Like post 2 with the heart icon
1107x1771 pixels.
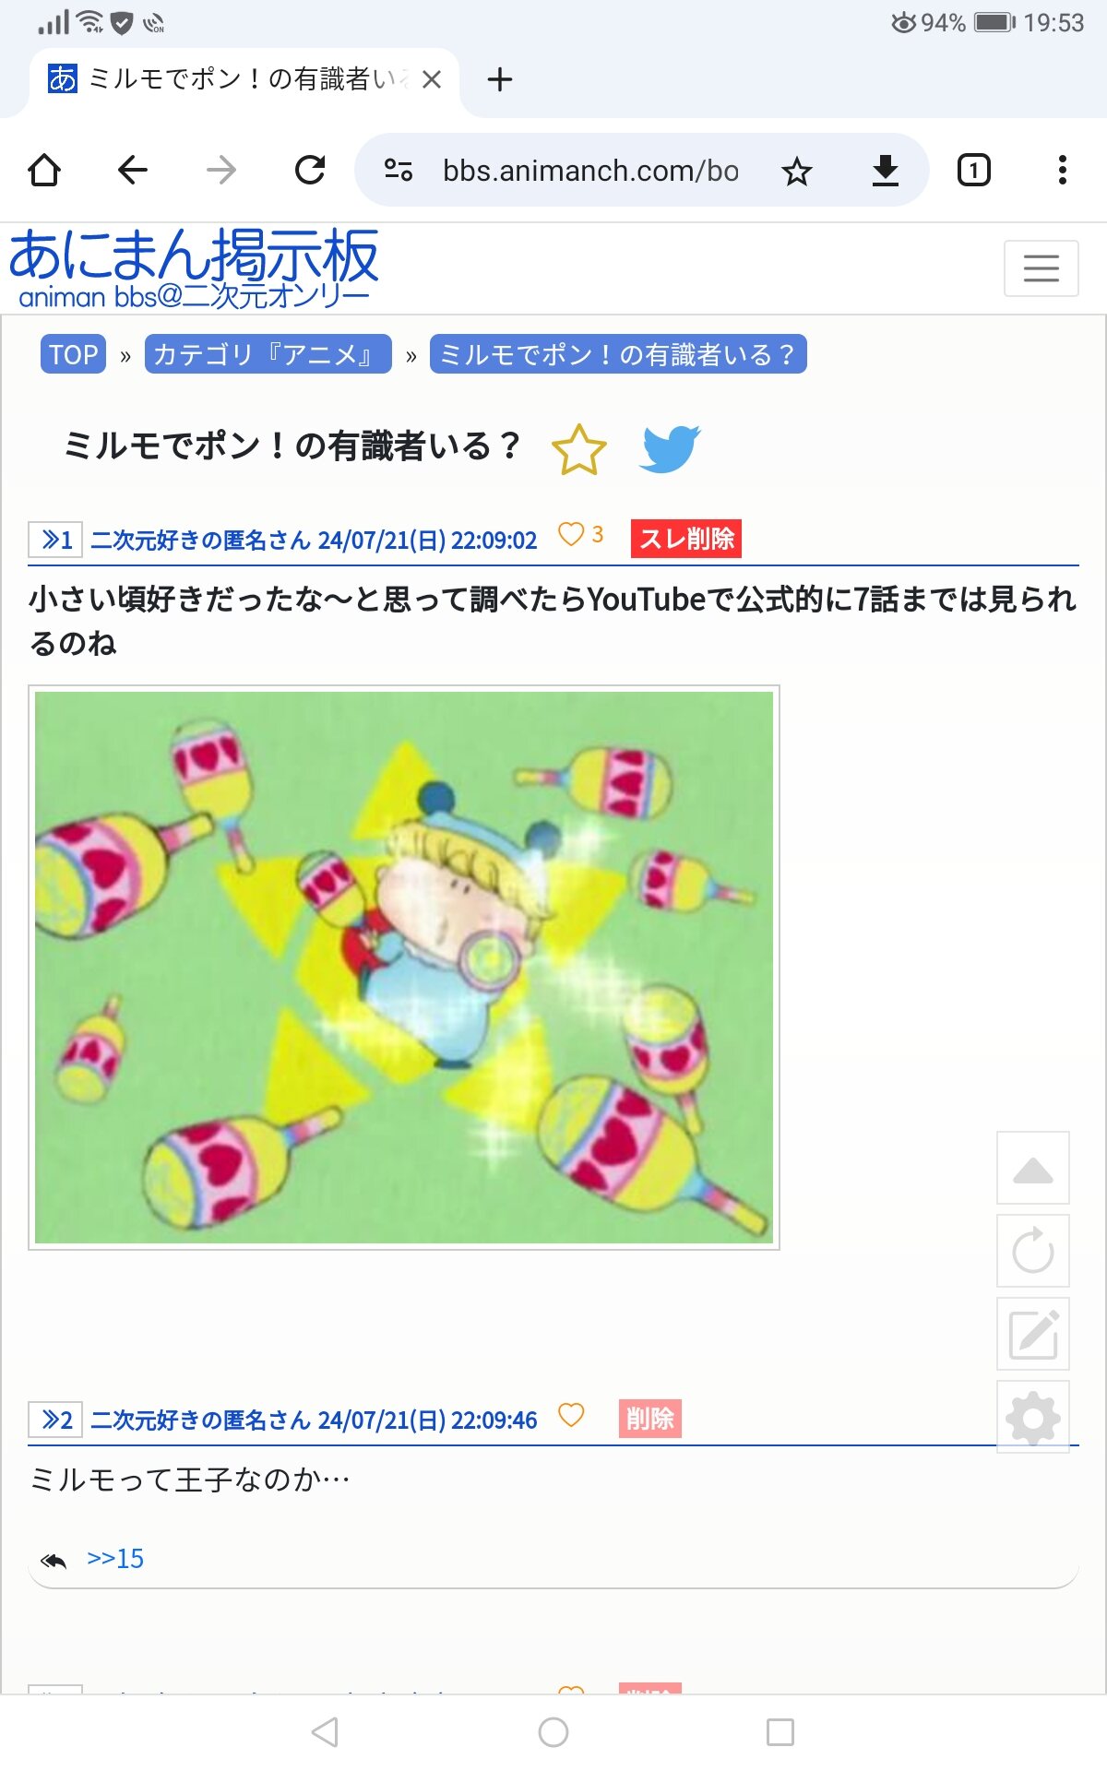[x=571, y=1415]
